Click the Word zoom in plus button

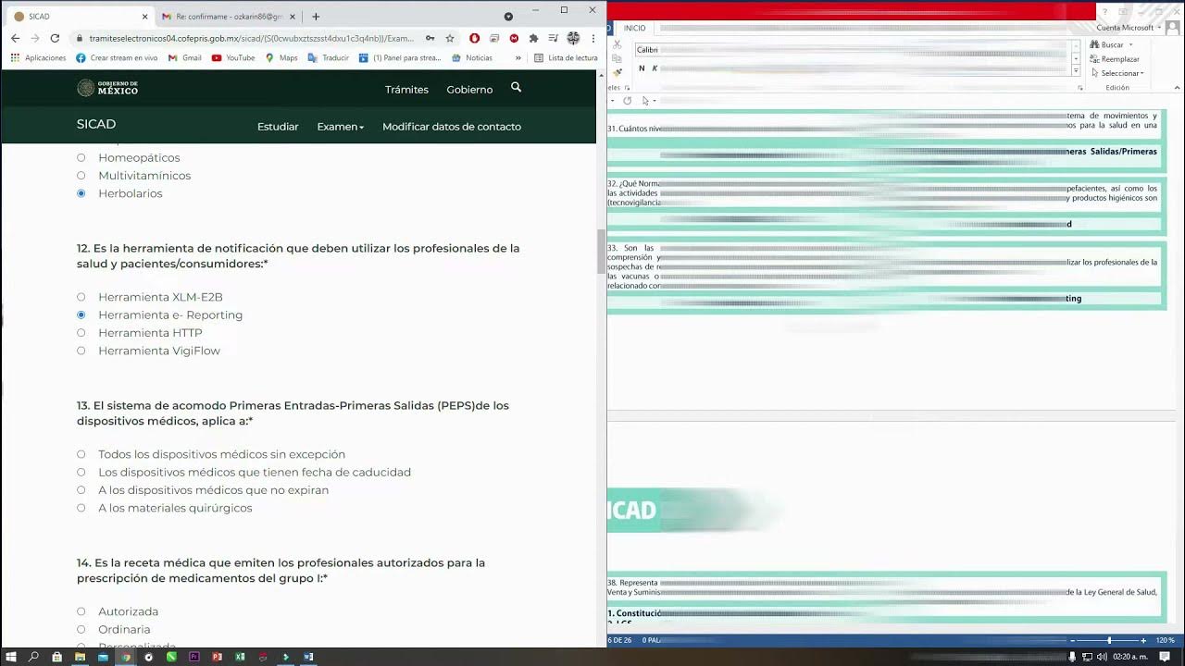1143,640
